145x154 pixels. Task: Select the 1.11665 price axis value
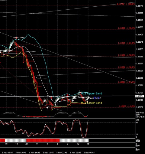tap(140, 13)
